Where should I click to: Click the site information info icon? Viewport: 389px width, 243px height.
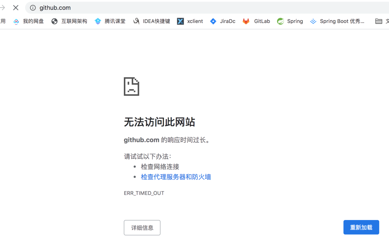coord(32,8)
